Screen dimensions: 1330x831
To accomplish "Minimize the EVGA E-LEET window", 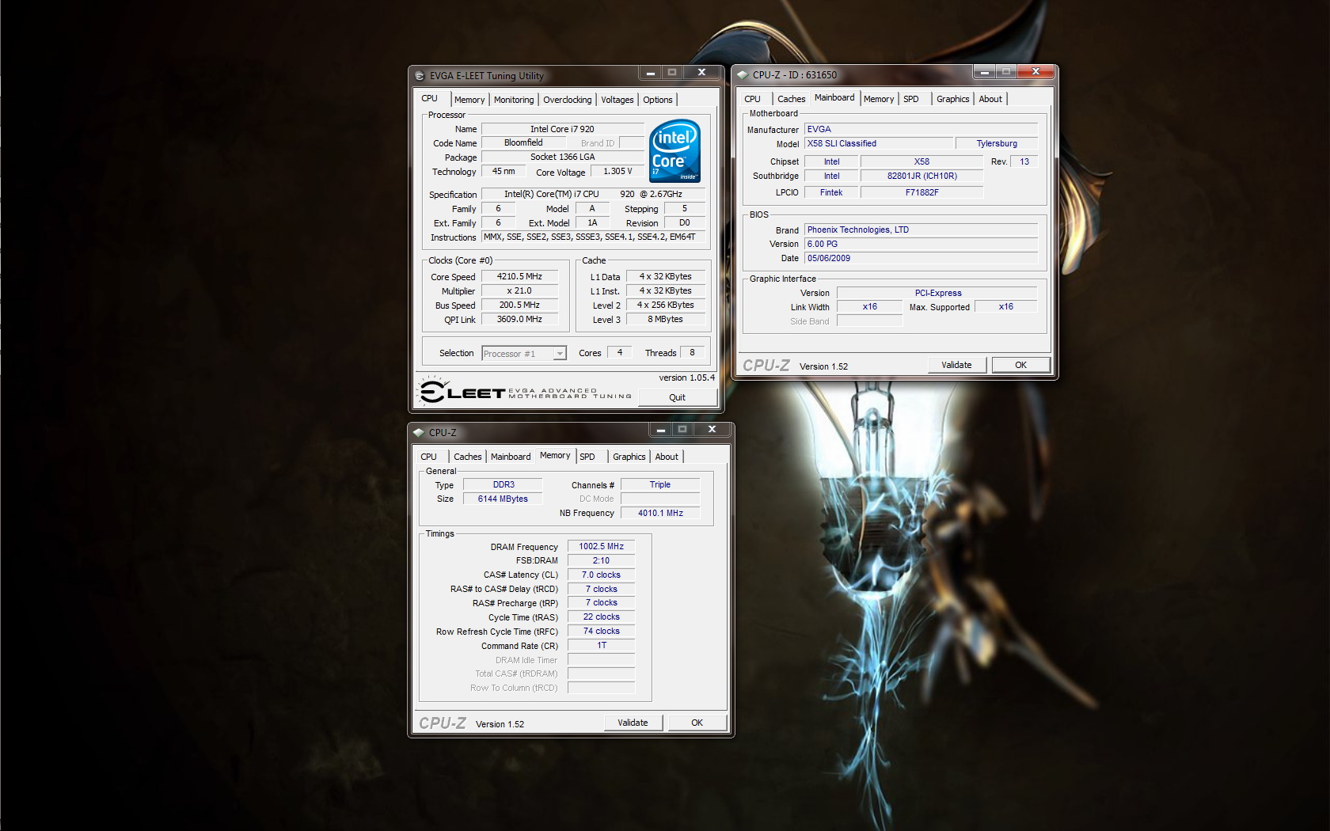I will pyautogui.click(x=650, y=73).
